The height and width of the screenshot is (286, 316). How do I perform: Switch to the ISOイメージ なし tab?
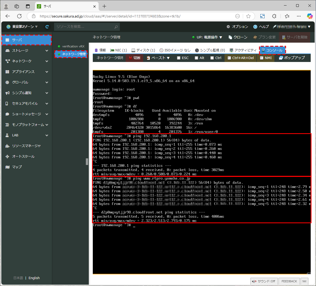[x=175, y=50]
